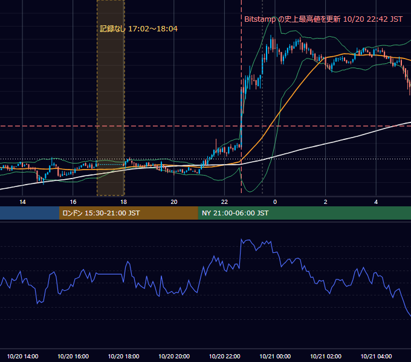Screen dimensions: 411x362
Task: Click upper axis hour label 20
Action: [174, 202]
